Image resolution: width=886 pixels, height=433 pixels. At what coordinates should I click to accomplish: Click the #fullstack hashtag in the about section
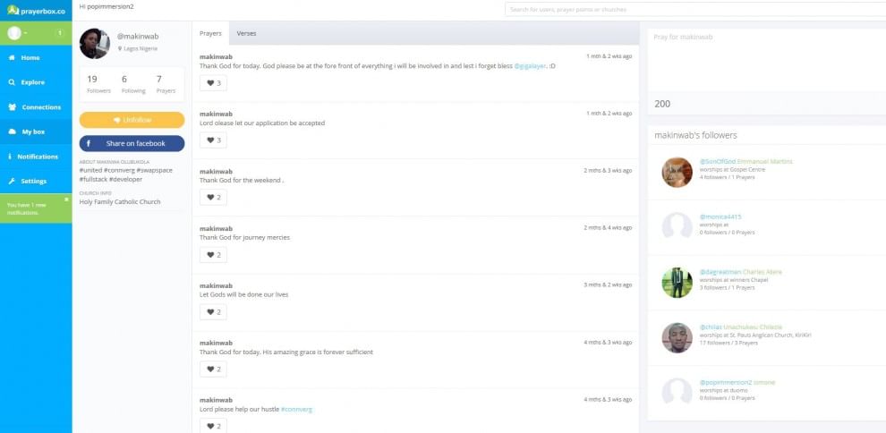pyautogui.click(x=93, y=179)
